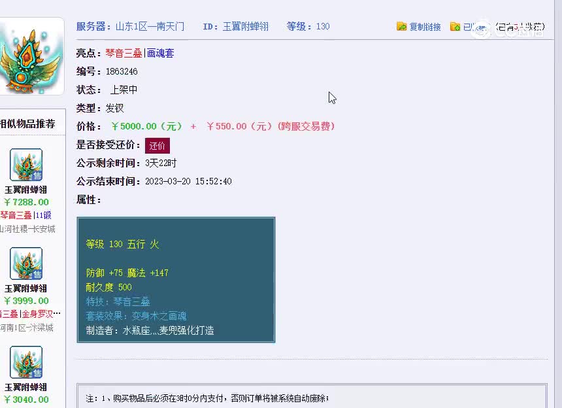Click the ID 玉翼附蝉翎 header text

point(235,27)
